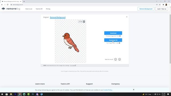The height and width of the screenshot is (96, 171).
Task: Click the share icon in the address bar
Action: click(157, 5)
